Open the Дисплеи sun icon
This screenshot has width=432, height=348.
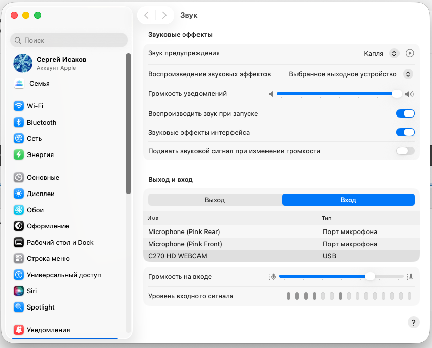click(x=19, y=194)
